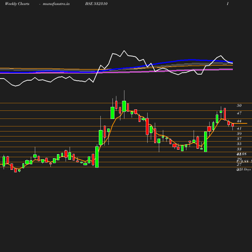252x252 pixels.
Task: Click the "33" price axis label
Action: point(239,149)
